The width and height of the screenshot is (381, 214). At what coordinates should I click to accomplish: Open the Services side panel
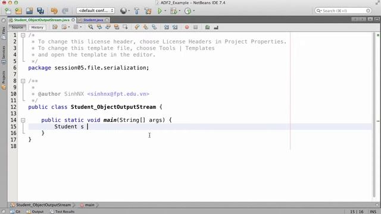coord(4,55)
